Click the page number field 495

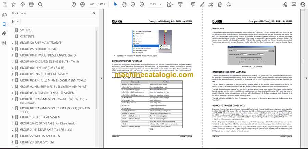(x=92, y=4)
